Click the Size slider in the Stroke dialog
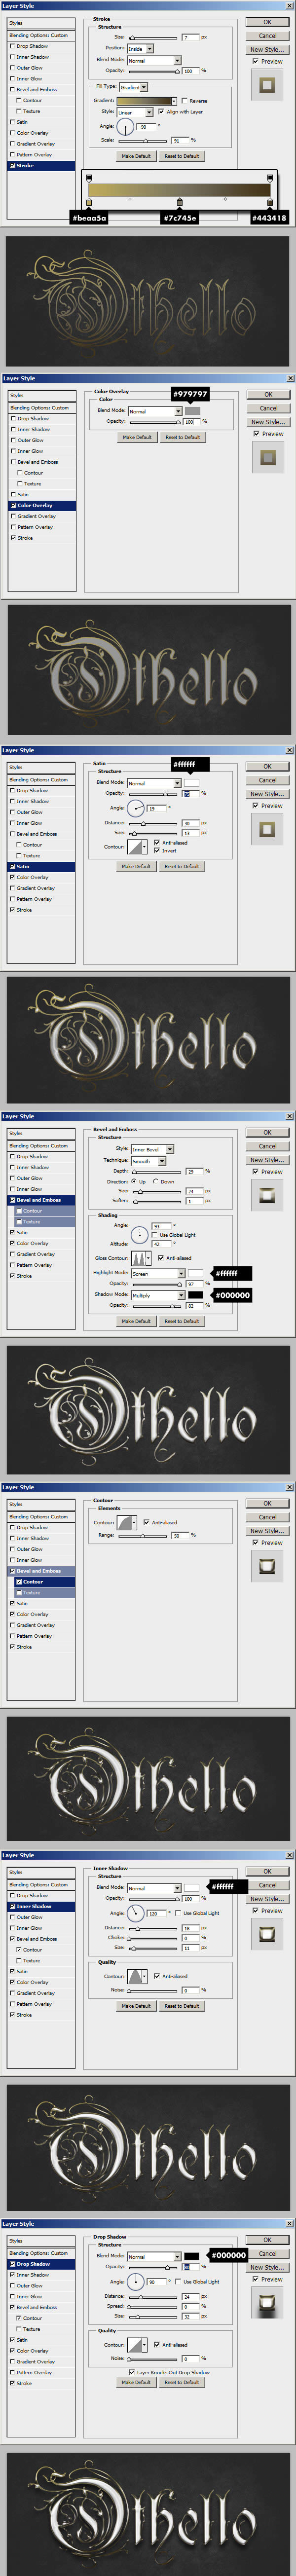The width and height of the screenshot is (296, 2576). coord(153,38)
